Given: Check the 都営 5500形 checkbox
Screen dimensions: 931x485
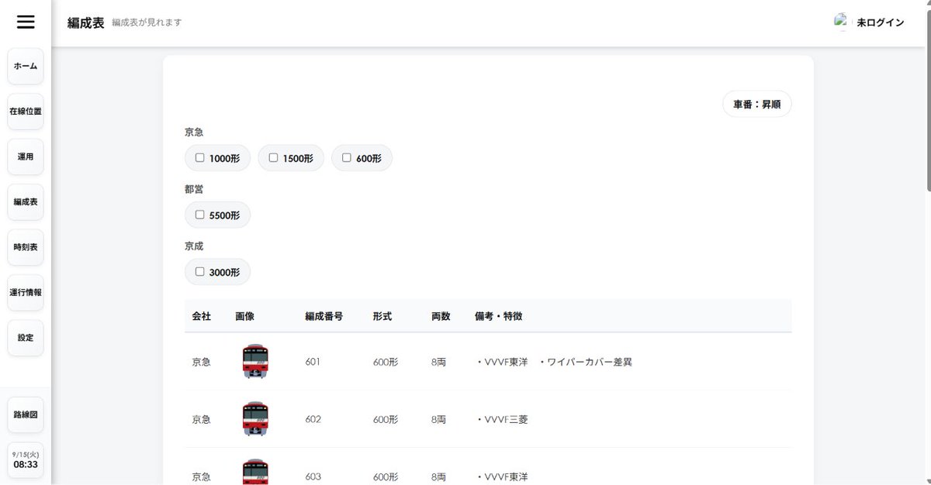Looking at the screenshot, I should pos(199,215).
